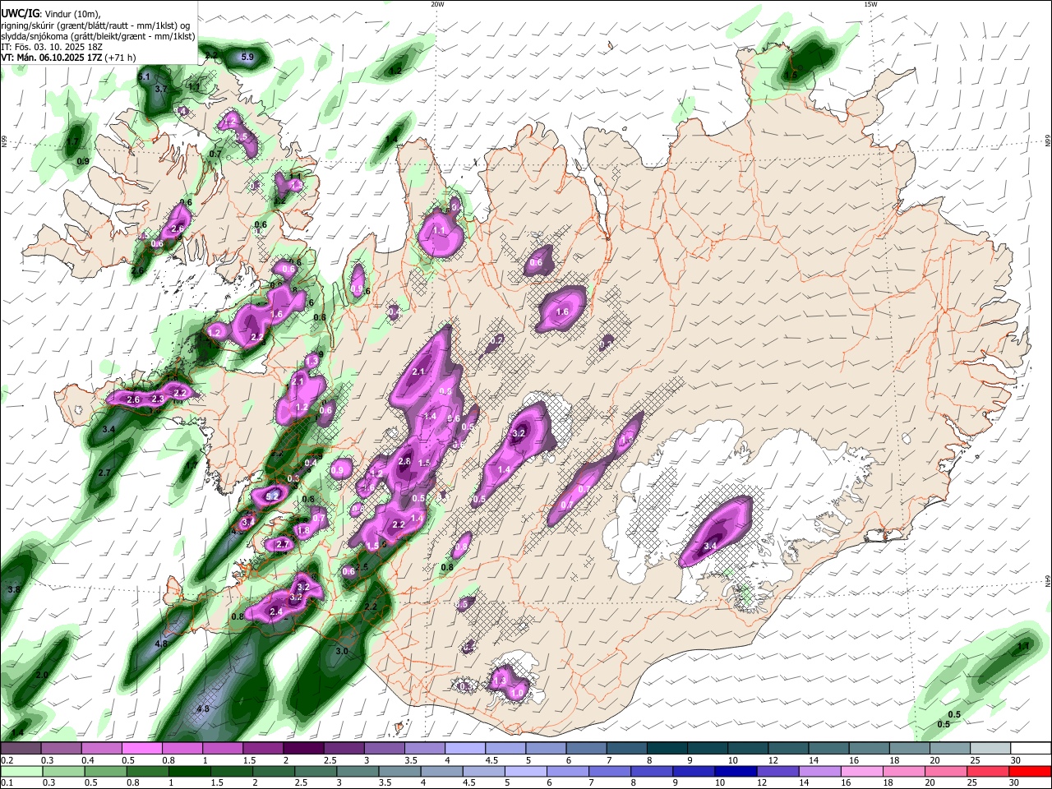The width and height of the screenshot is (1052, 789).
Task: Click the '20W' longitude label
Action: point(437,4)
